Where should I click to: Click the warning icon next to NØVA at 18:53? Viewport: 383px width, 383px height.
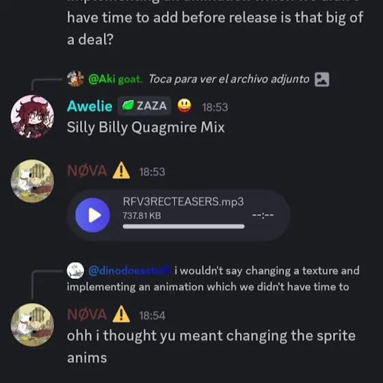click(121, 170)
